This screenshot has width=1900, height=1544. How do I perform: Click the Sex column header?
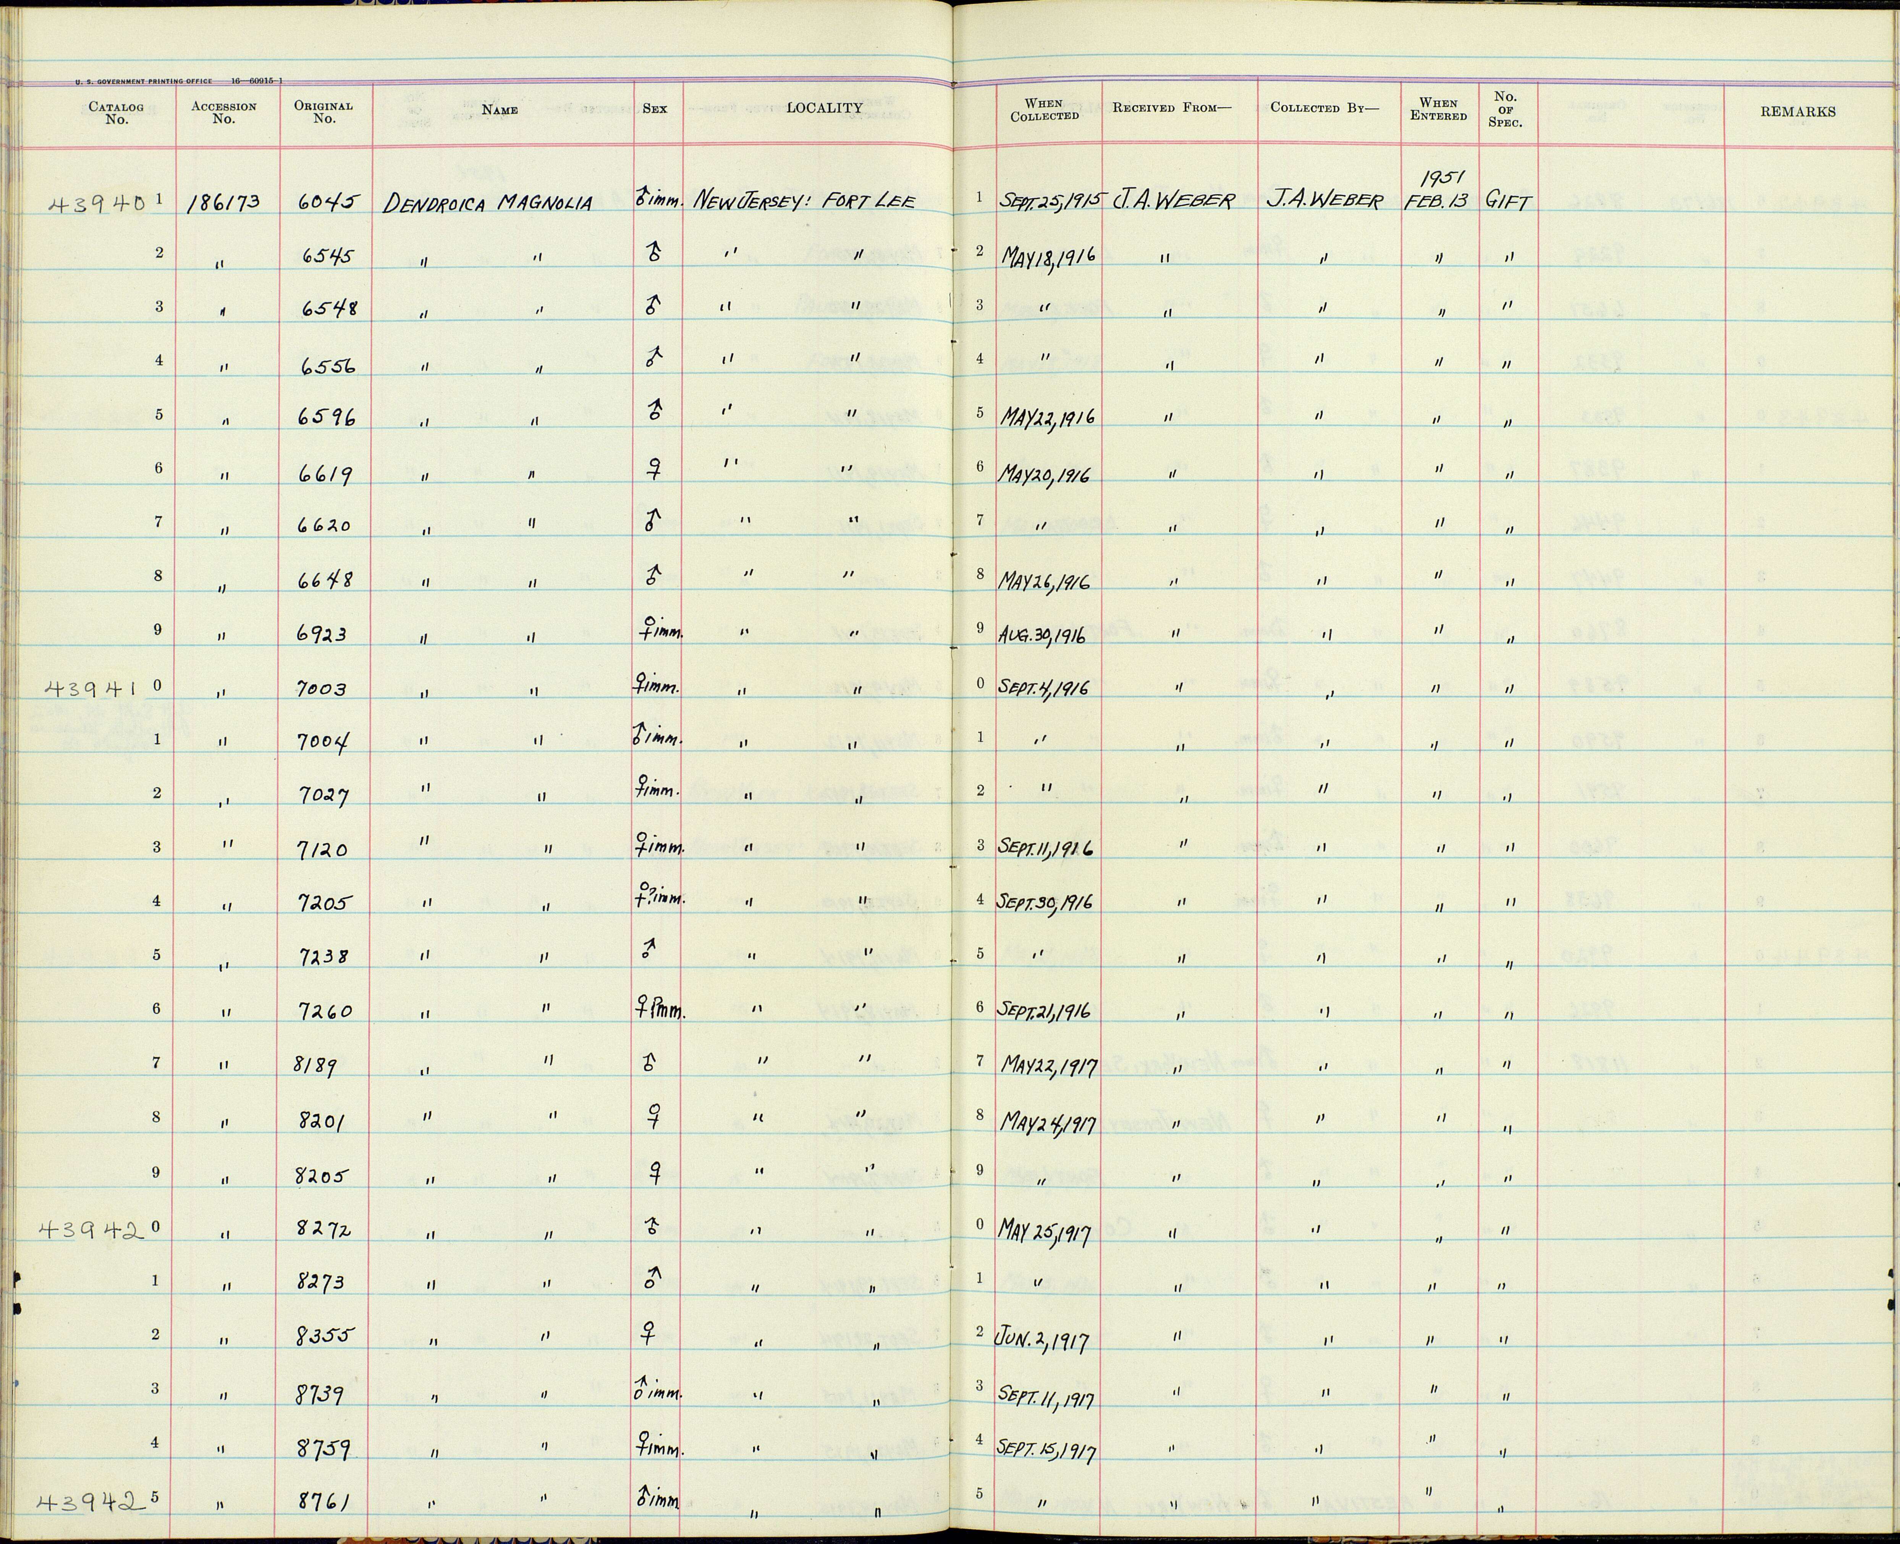(x=655, y=109)
